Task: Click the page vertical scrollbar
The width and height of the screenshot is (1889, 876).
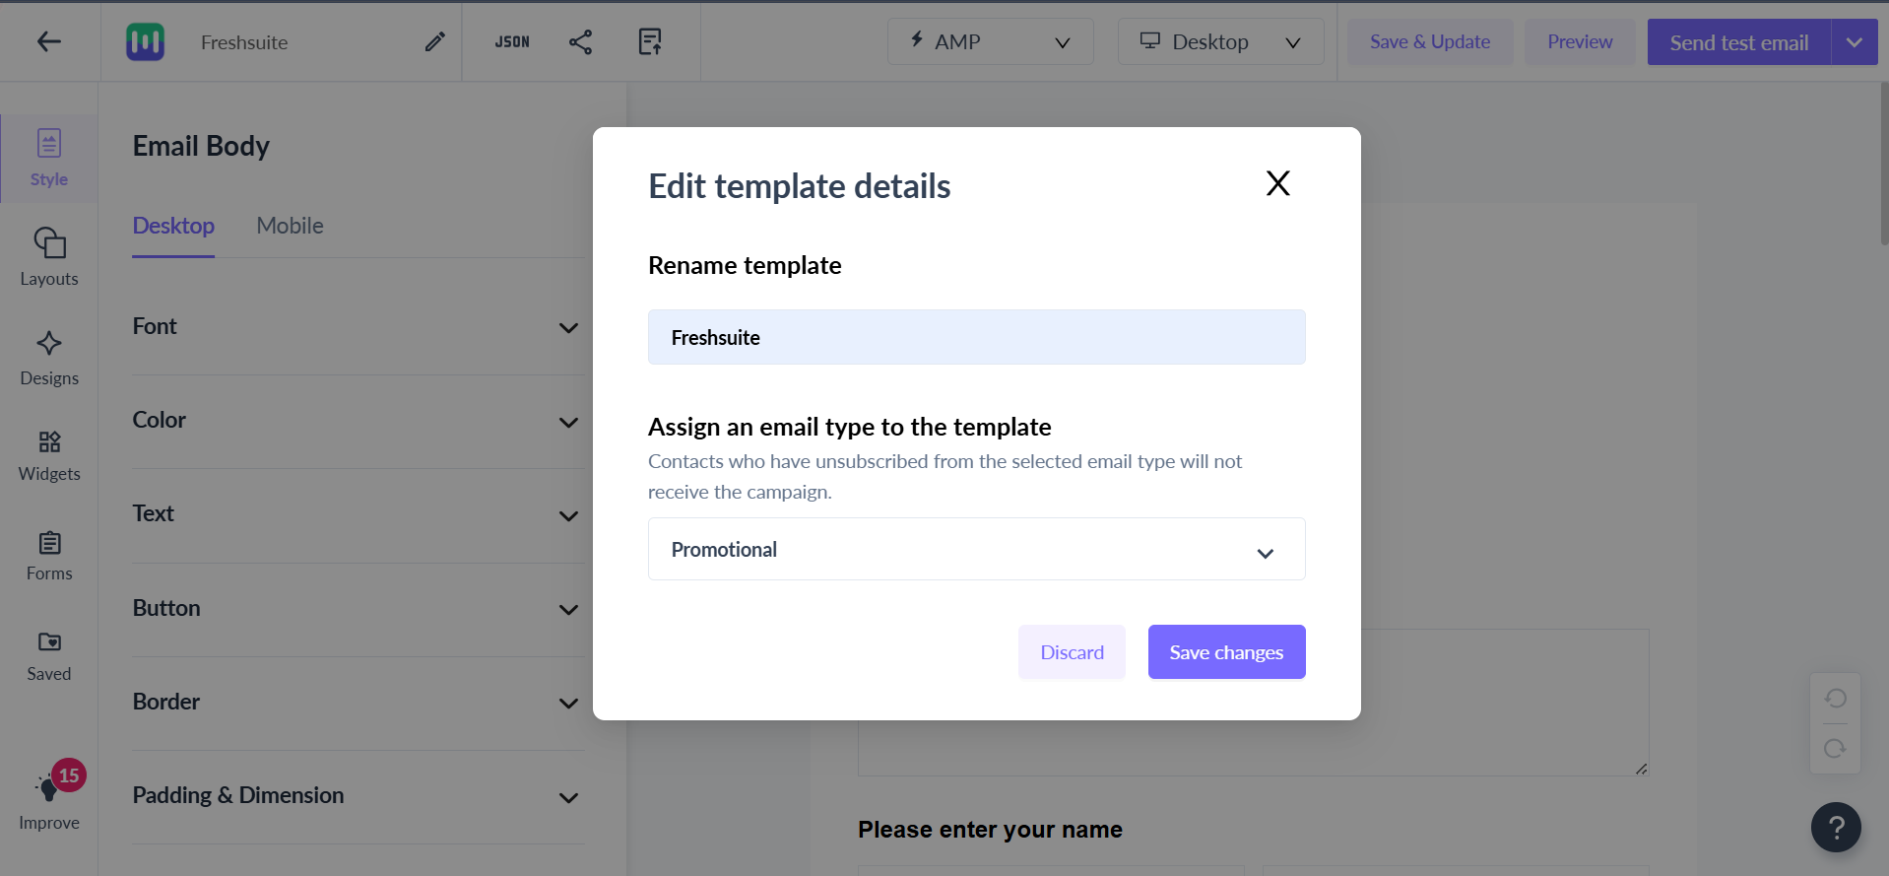Action: (1883, 163)
